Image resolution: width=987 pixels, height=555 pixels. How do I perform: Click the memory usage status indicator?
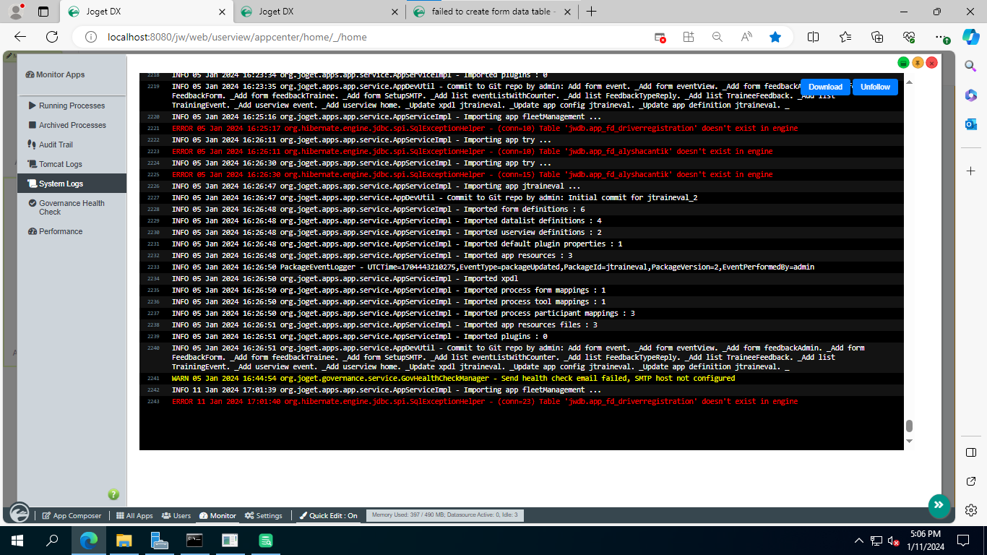(444, 515)
